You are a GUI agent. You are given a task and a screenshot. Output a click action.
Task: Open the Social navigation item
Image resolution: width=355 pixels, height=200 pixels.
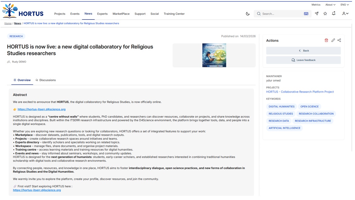tap(155, 14)
